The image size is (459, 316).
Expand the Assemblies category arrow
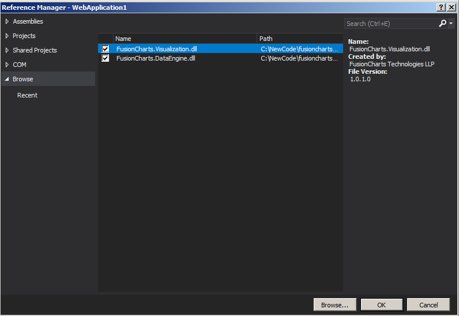(7, 21)
